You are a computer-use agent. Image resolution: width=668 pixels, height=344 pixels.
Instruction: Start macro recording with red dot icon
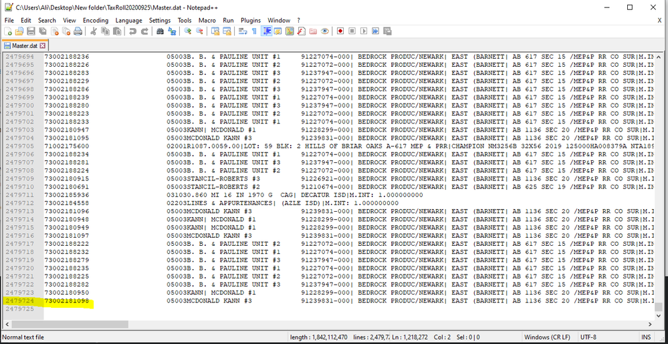click(340, 31)
